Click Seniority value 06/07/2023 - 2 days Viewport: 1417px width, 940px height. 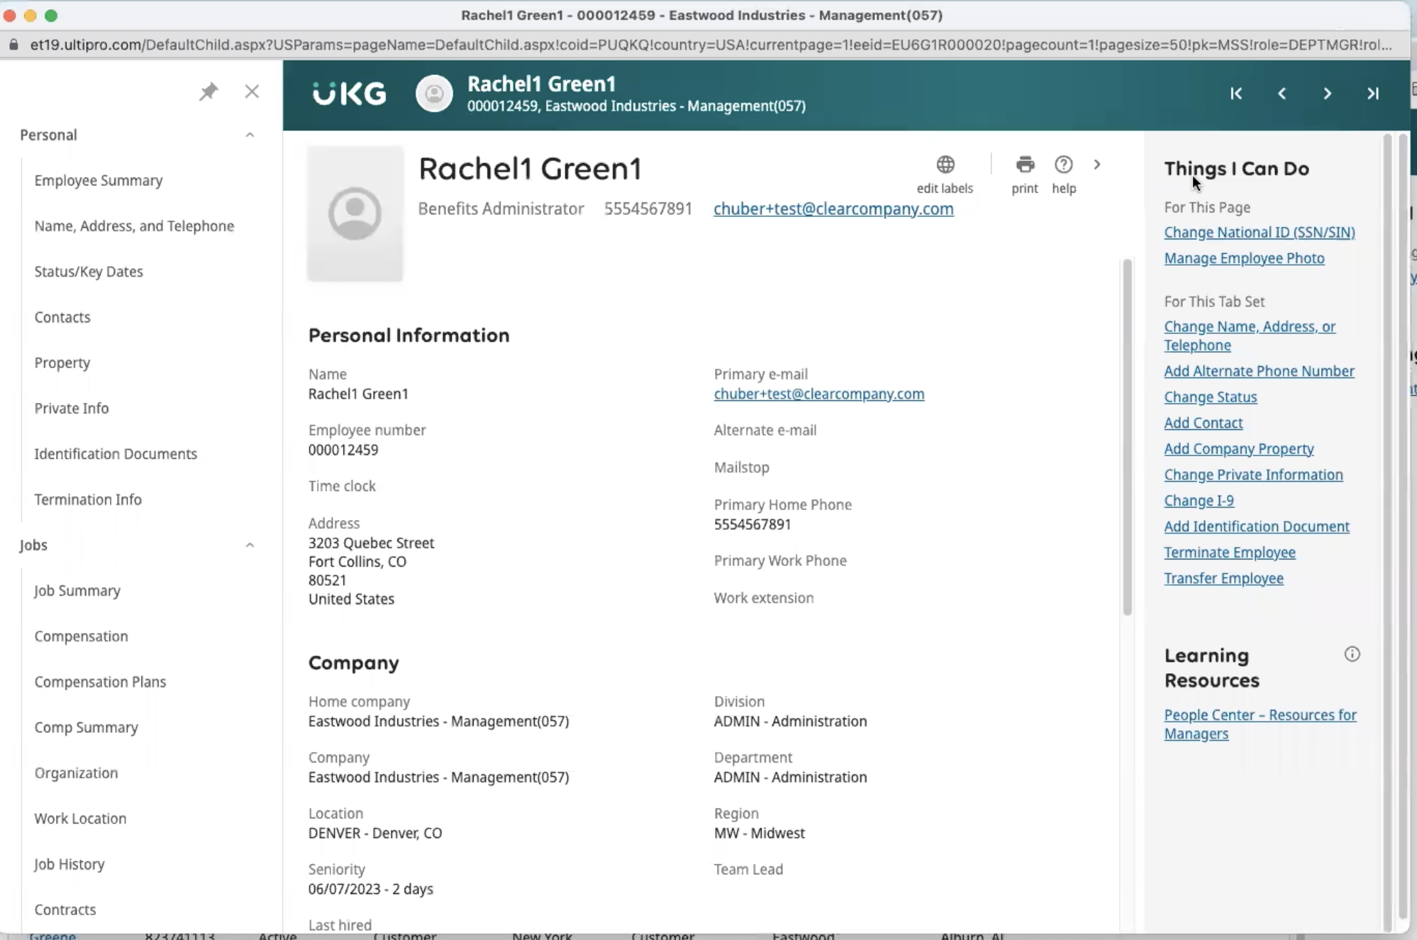(370, 889)
